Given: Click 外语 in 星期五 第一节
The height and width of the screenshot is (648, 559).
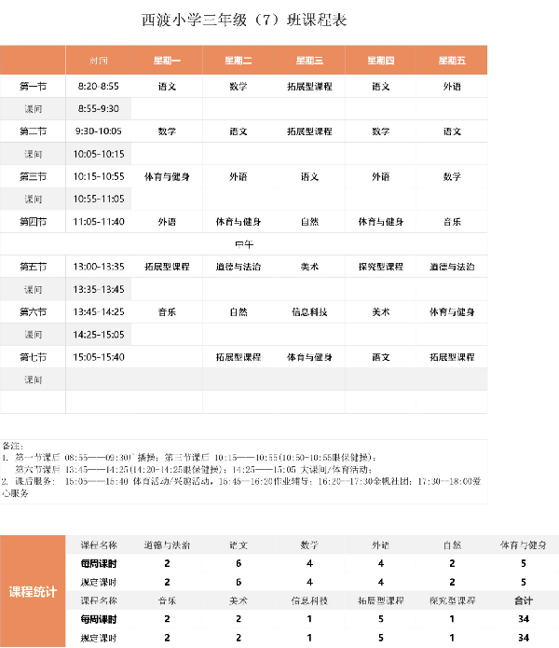Looking at the screenshot, I should click(452, 87).
